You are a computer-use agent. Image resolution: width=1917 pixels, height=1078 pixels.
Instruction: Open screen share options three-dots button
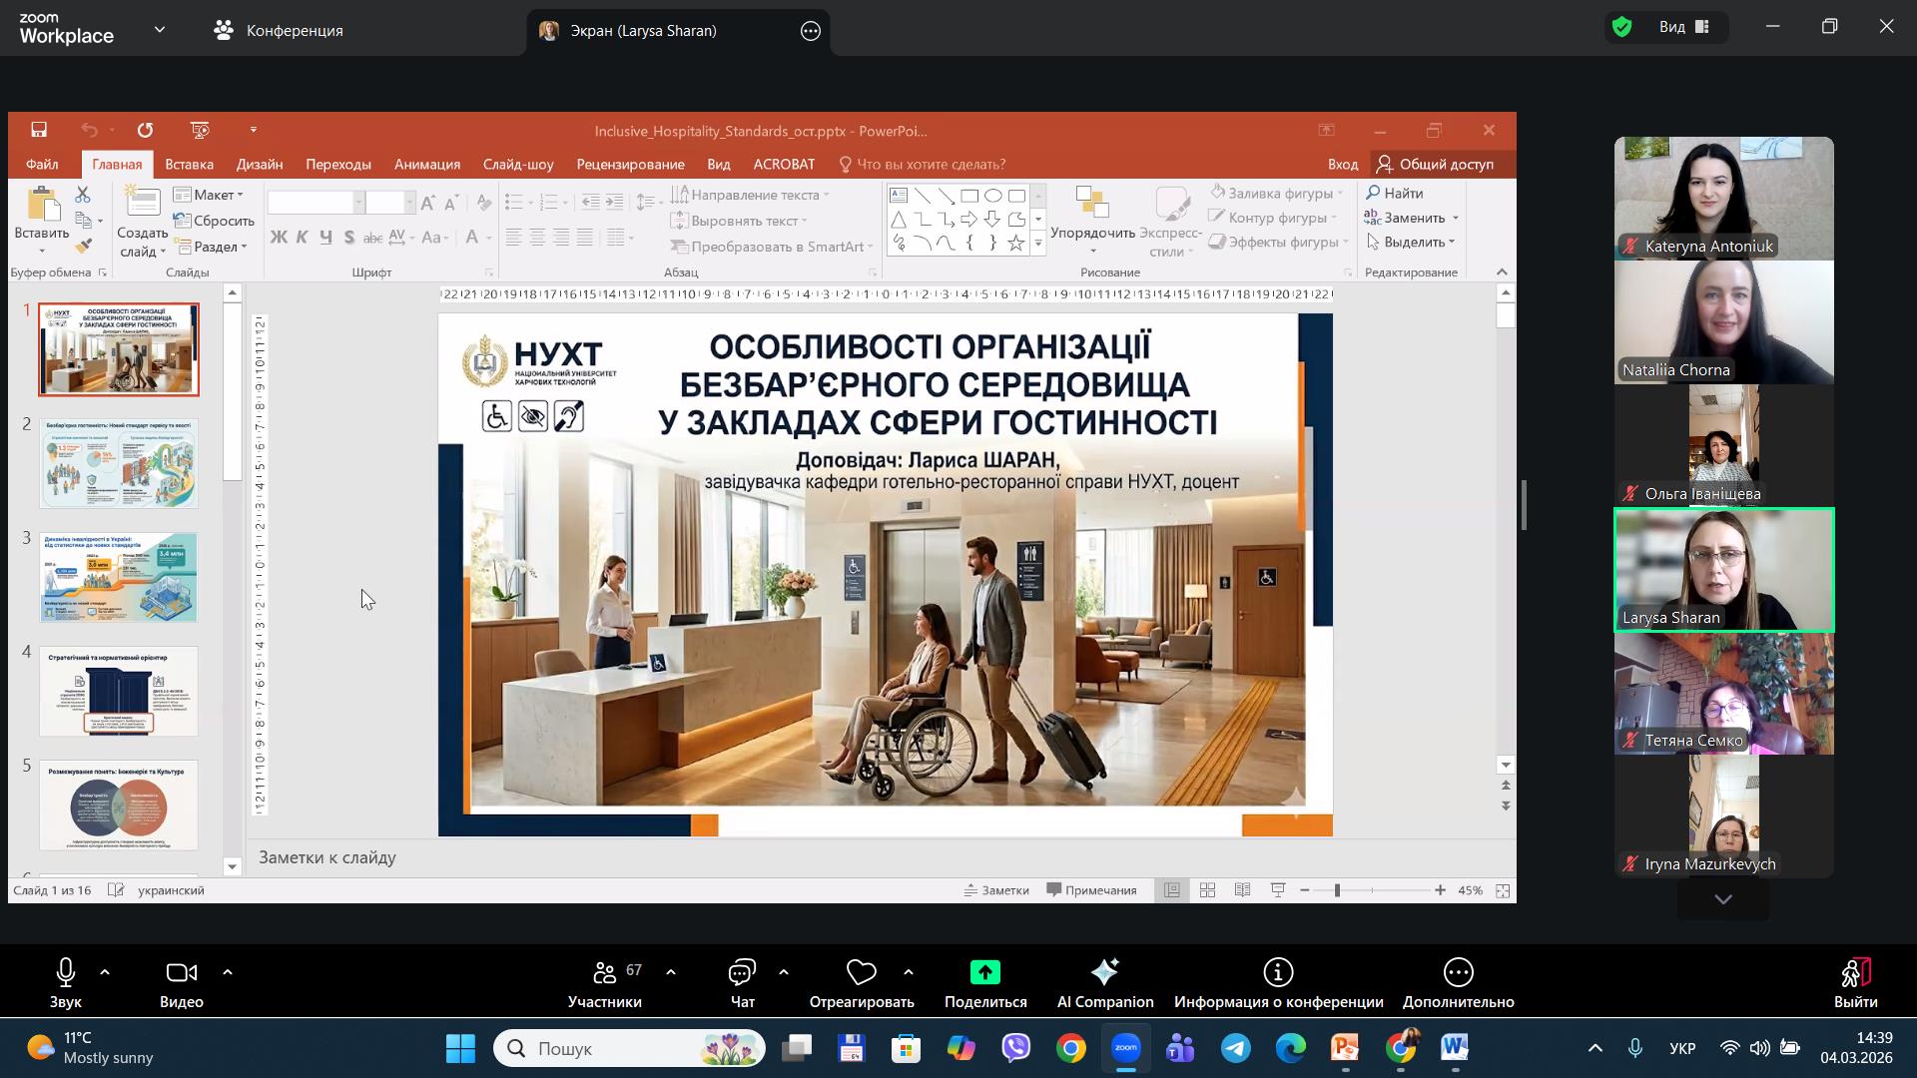pos(811,31)
